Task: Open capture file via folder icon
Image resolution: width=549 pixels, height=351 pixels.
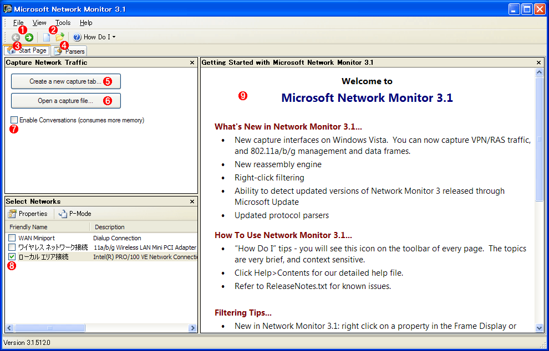Action: click(60, 37)
